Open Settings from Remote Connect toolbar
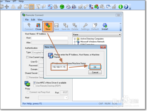 [85, 27]
